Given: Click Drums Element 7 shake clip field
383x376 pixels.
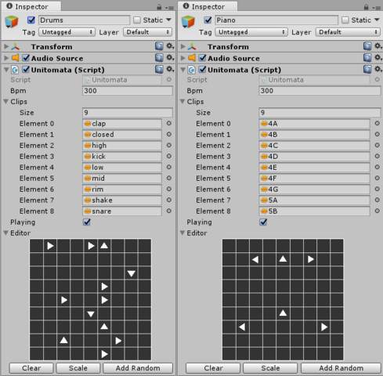Looking at the screenshot, I should pos(122,200).
